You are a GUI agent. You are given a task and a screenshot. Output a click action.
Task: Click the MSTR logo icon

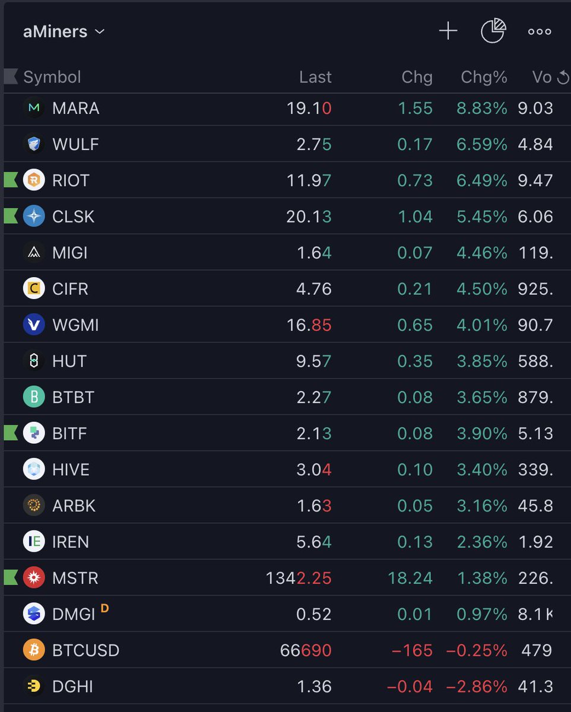34,577
